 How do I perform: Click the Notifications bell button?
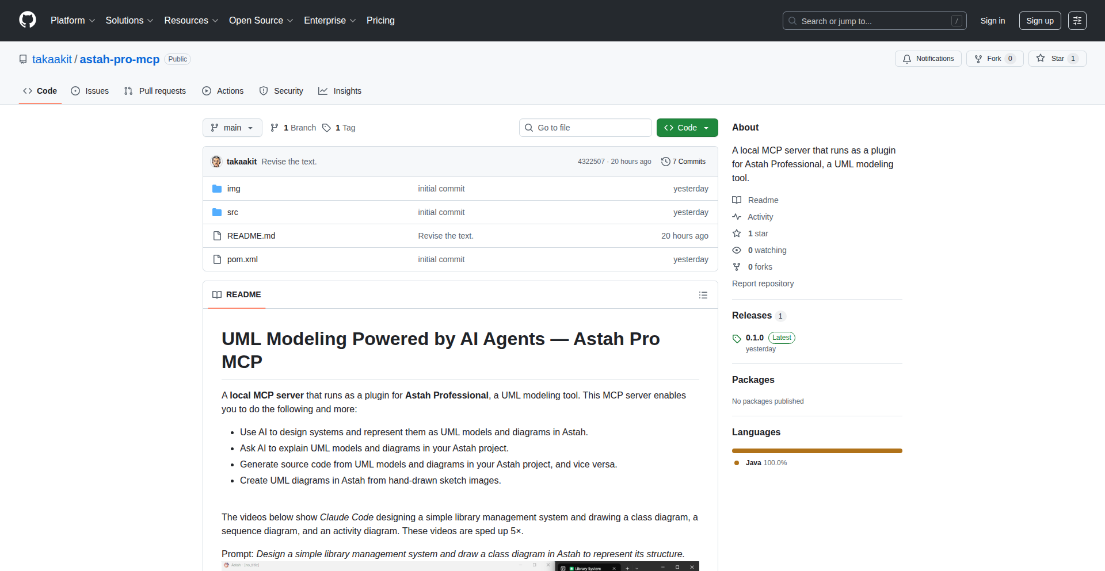point(928,59)
